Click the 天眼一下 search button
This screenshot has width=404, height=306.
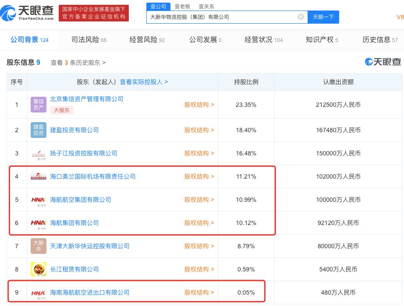(x=323, y=17)
